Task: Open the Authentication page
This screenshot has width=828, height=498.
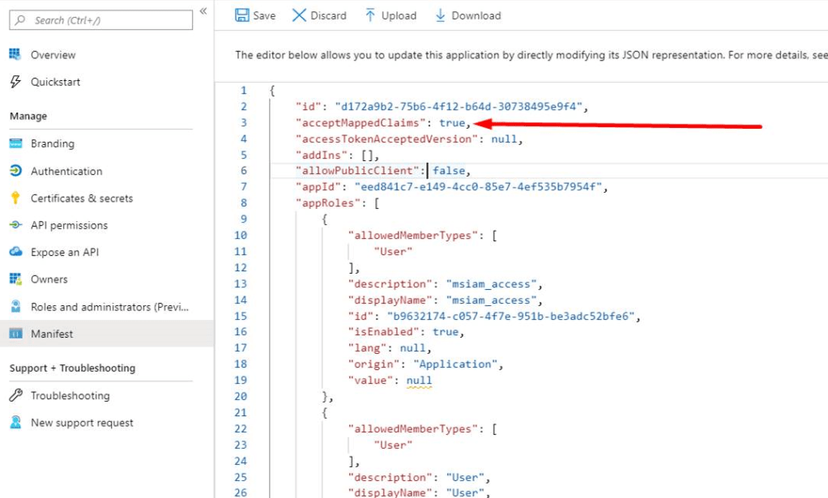Action: [66, 171]
